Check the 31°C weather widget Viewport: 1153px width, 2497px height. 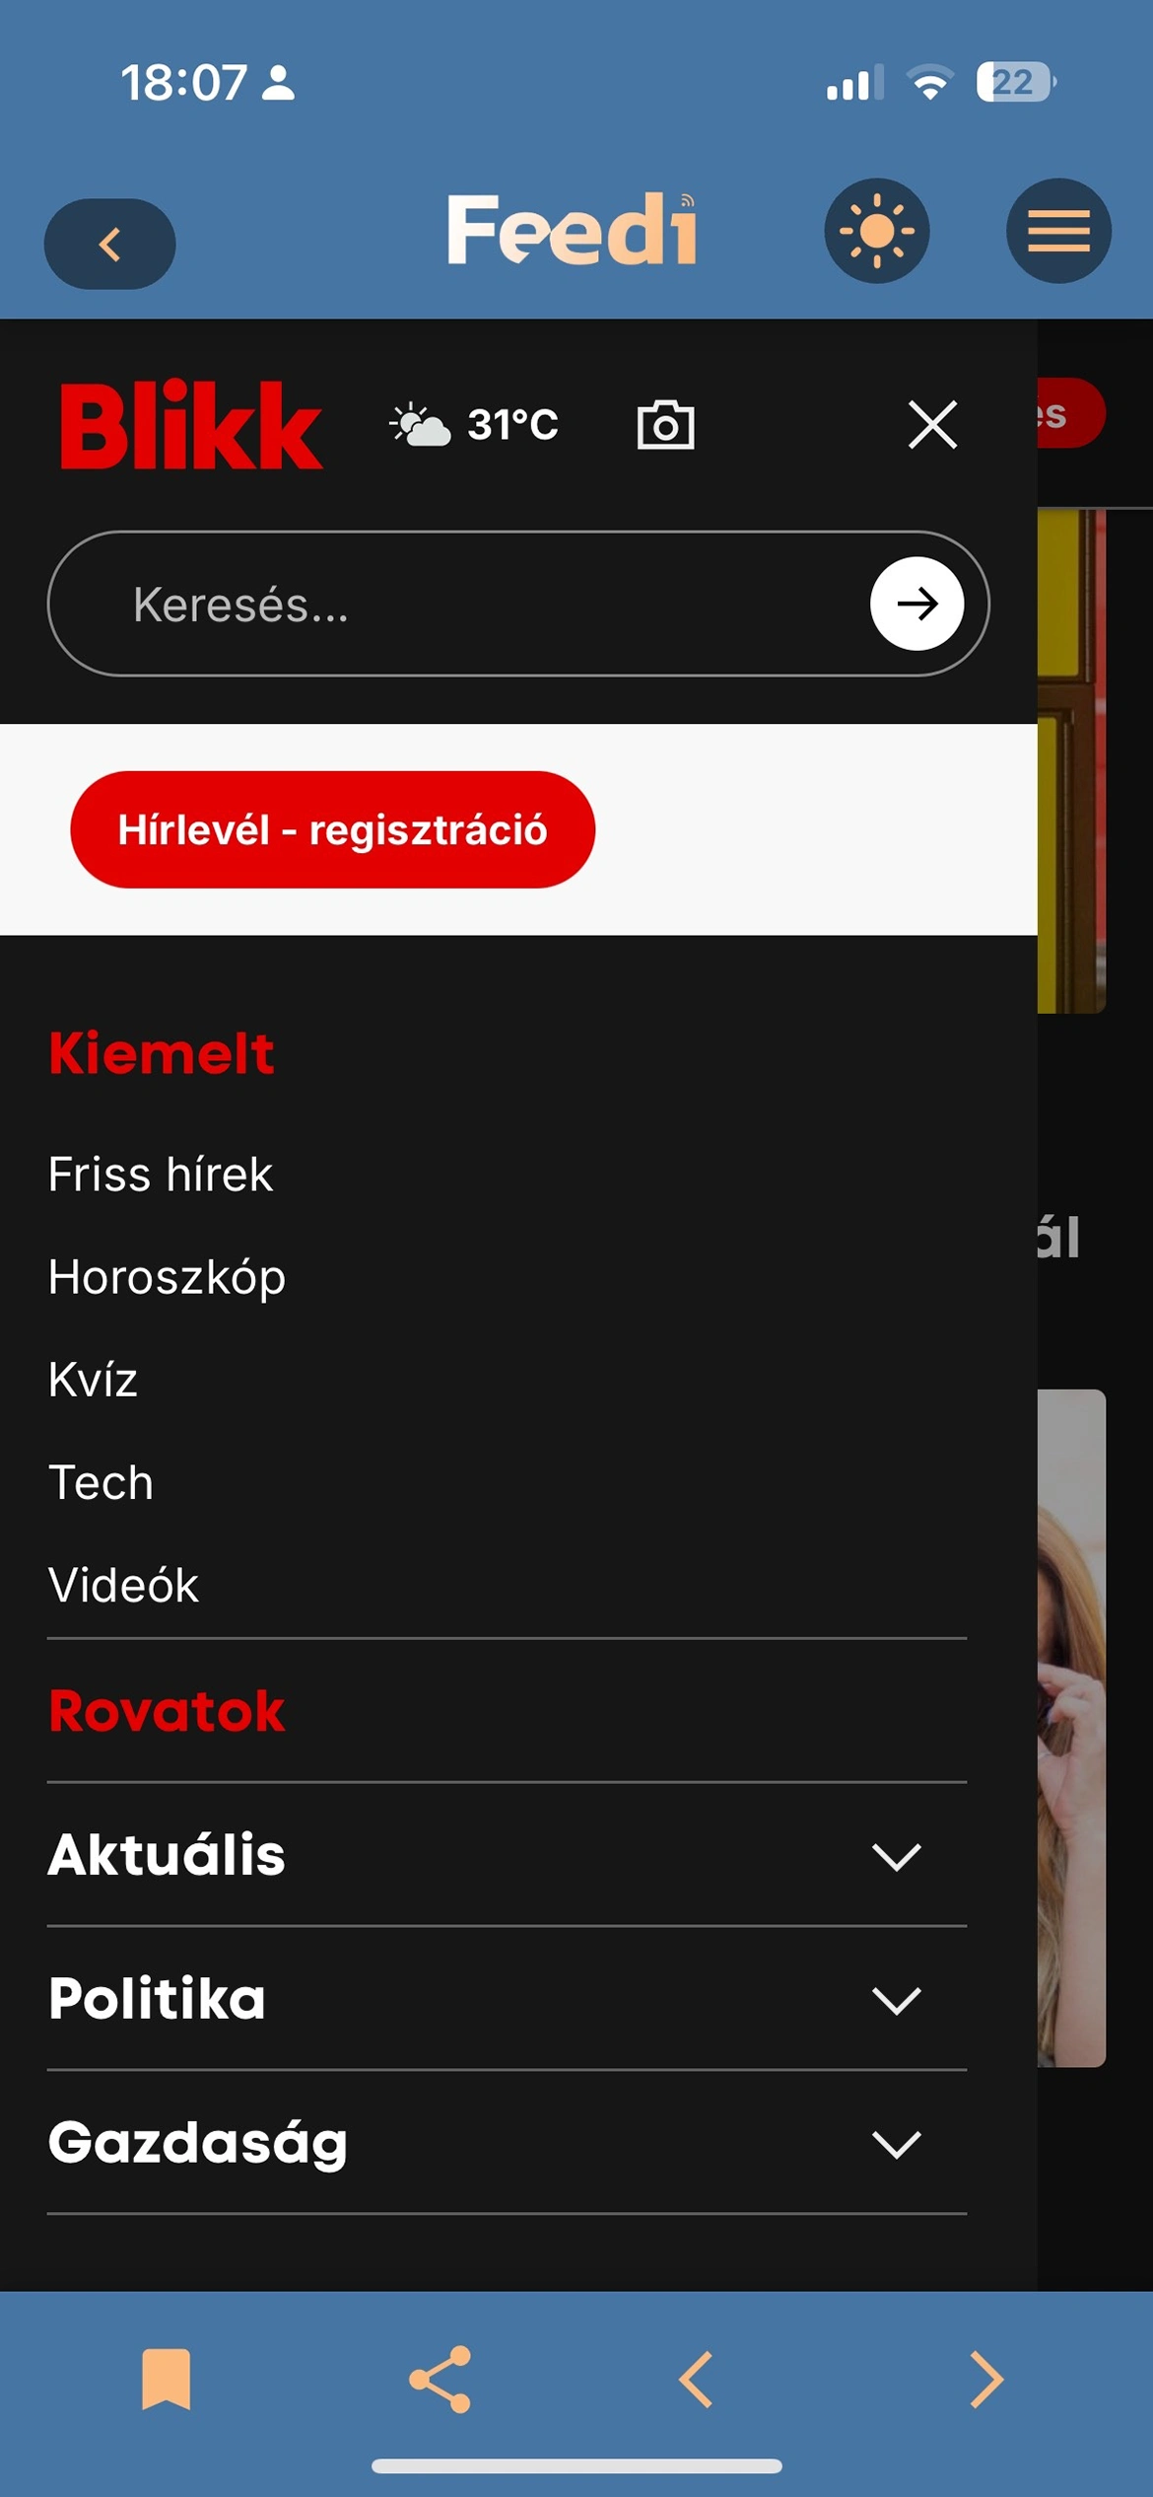[474, 425]
